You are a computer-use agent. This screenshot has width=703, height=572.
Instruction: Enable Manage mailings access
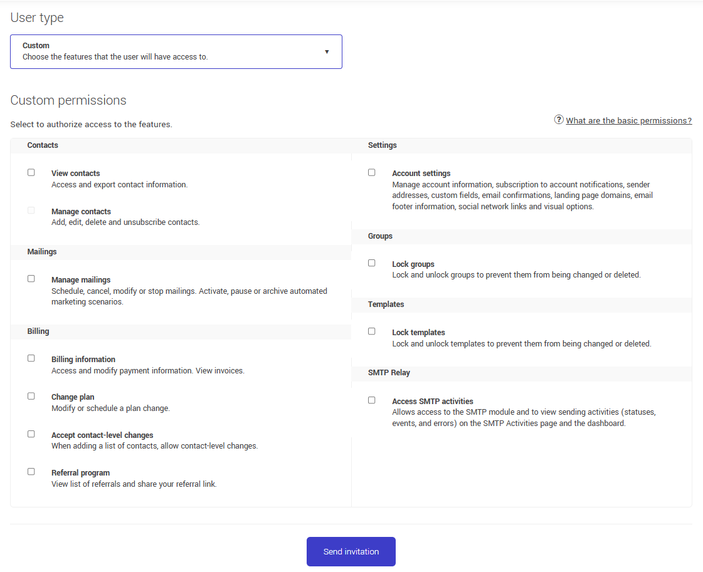(x=31, y=278)
